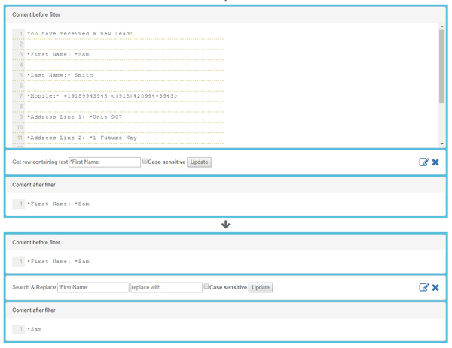Click the edit icon for the Get row filter
Image resolution: width=452 pixels, height=348 pixels.
pyautogui.click(x=424, y=162)
